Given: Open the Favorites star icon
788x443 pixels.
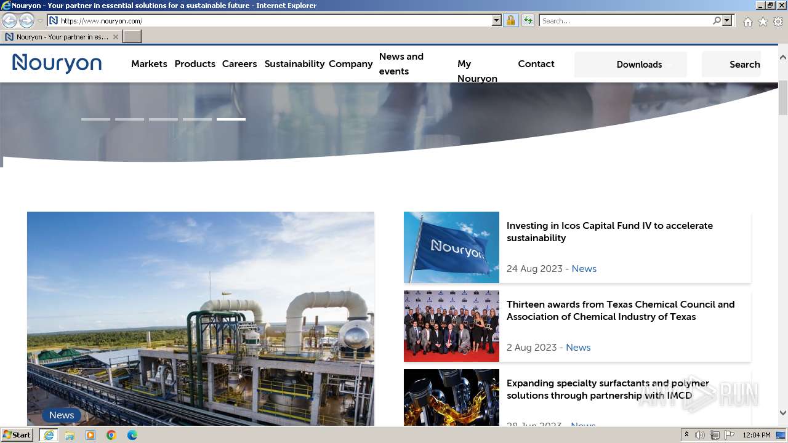Looking at the screenshot, I should (763, 22).
